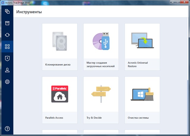Click the disk cloning hard drive image
The height and width of the screenshot is (136, 190).
pos(60,41)
